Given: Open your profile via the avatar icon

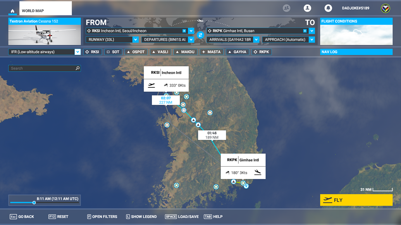Looking at the screenshot, I should pyautogui.click(x=308, y=8).
